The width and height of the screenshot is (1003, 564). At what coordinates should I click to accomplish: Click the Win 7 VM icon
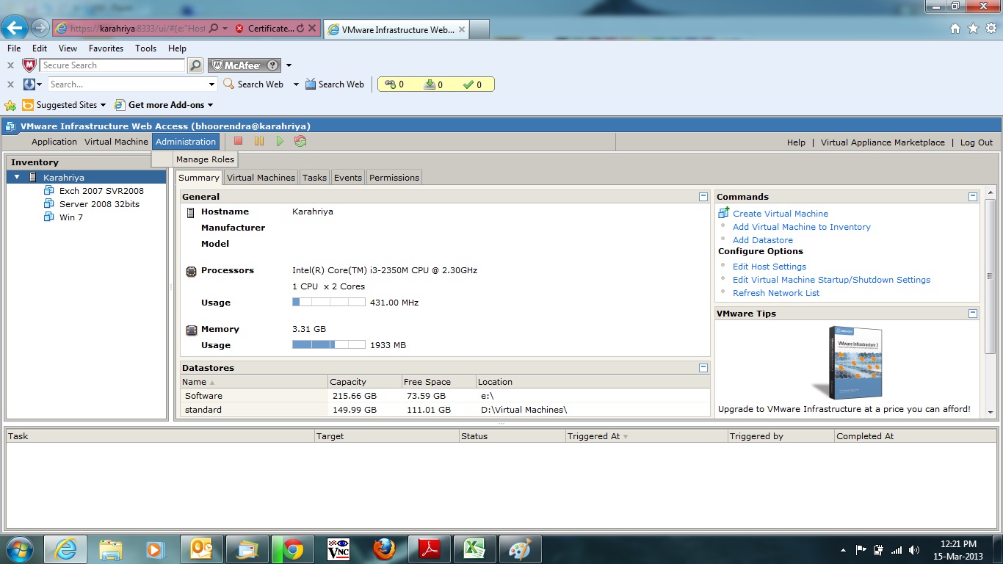(x=49, y=217)
